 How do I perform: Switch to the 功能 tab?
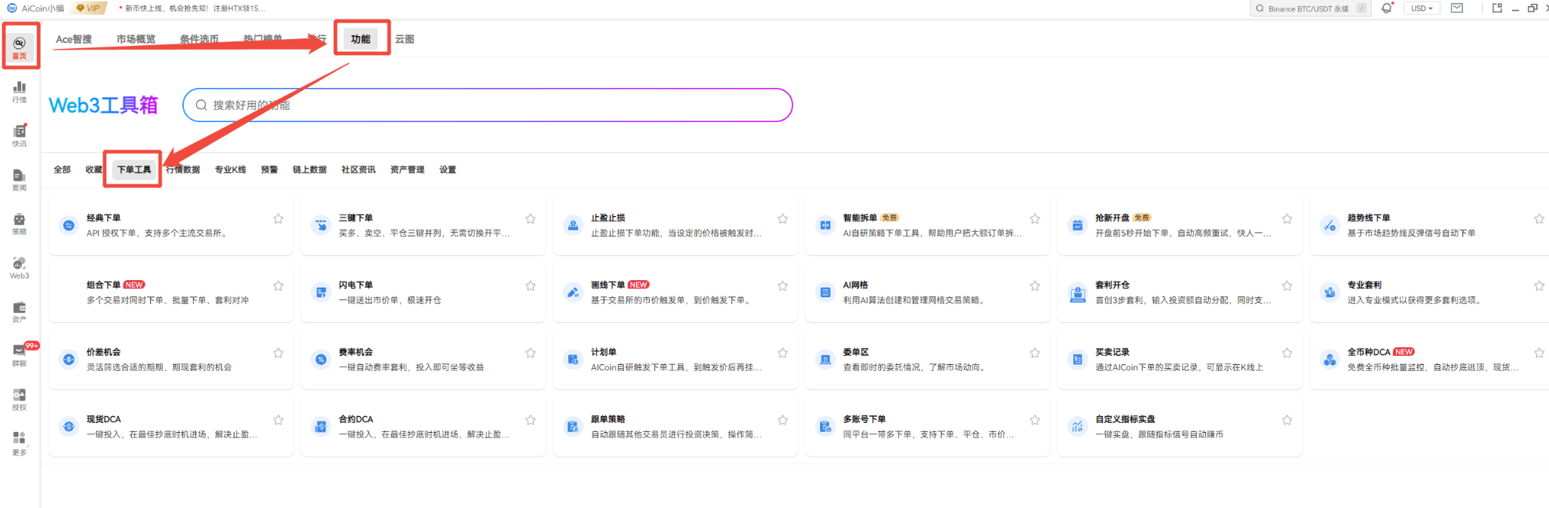pyautogui.click(x=360, y=39)
